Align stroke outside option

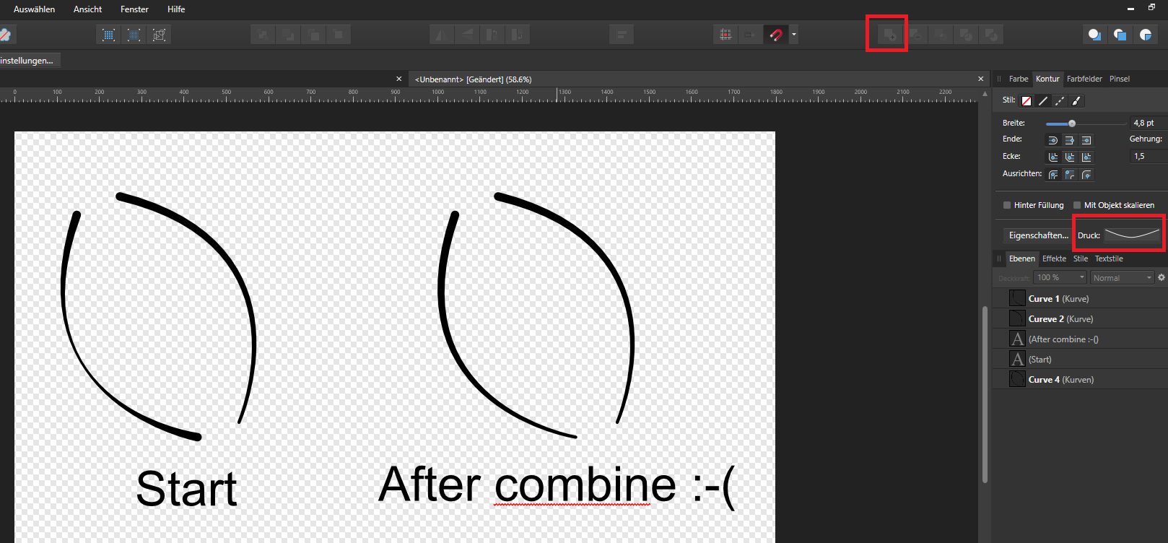pos(1086,175)
